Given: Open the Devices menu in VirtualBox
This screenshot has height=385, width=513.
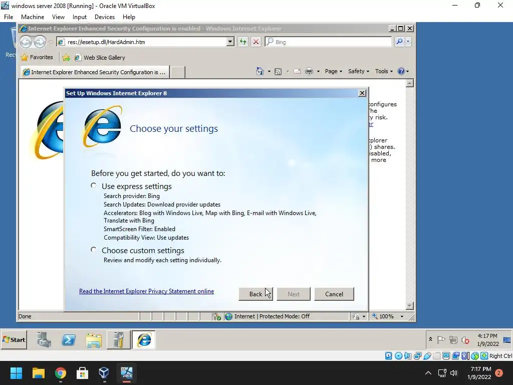Looking at the screenshot, I should pyautogui.click(x=105, y=17).
